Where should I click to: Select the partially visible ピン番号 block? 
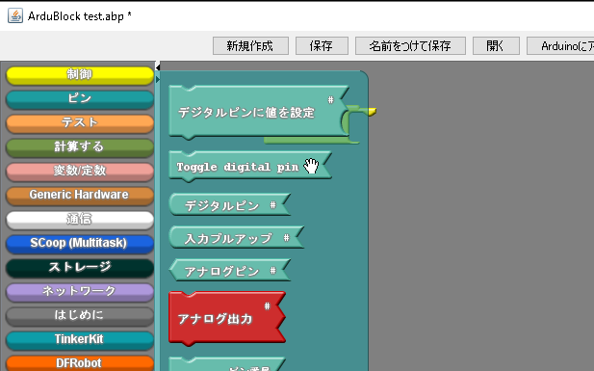(227, 365)
